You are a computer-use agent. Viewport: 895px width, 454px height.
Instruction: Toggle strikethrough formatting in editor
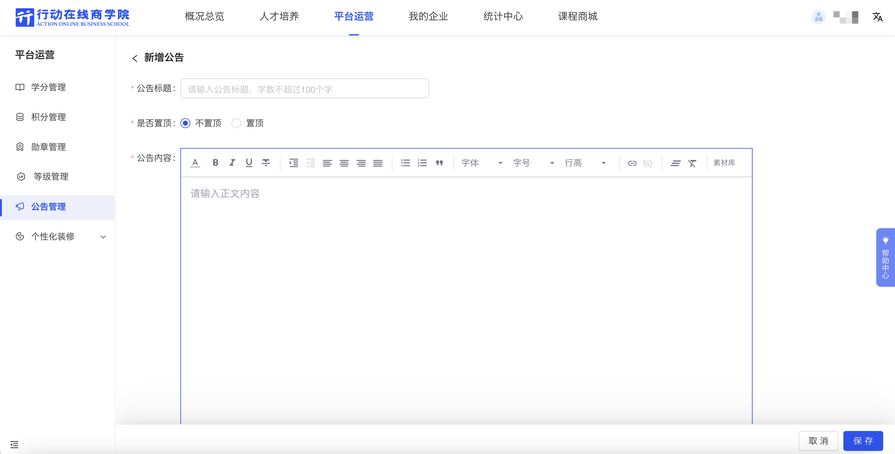coord(266,163)
